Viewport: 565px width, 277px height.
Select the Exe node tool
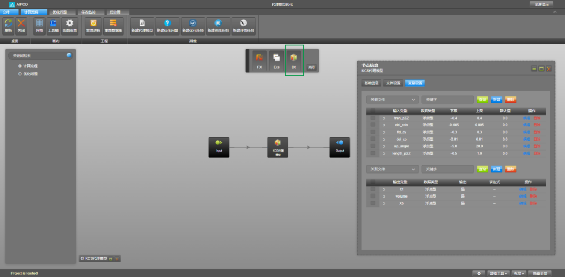[276, 60]
